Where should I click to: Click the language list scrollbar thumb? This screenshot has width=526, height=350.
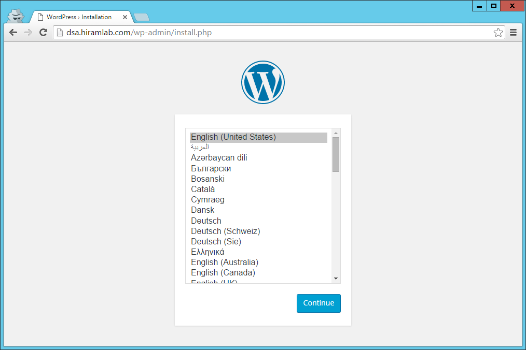(336, 154)
